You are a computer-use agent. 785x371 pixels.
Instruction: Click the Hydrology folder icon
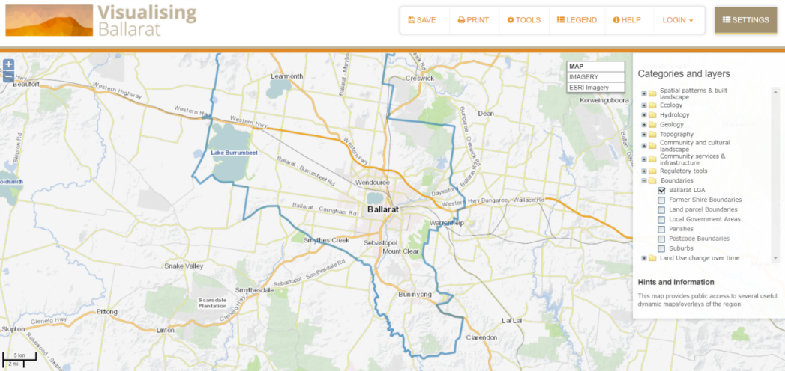(x=652, y=115)
